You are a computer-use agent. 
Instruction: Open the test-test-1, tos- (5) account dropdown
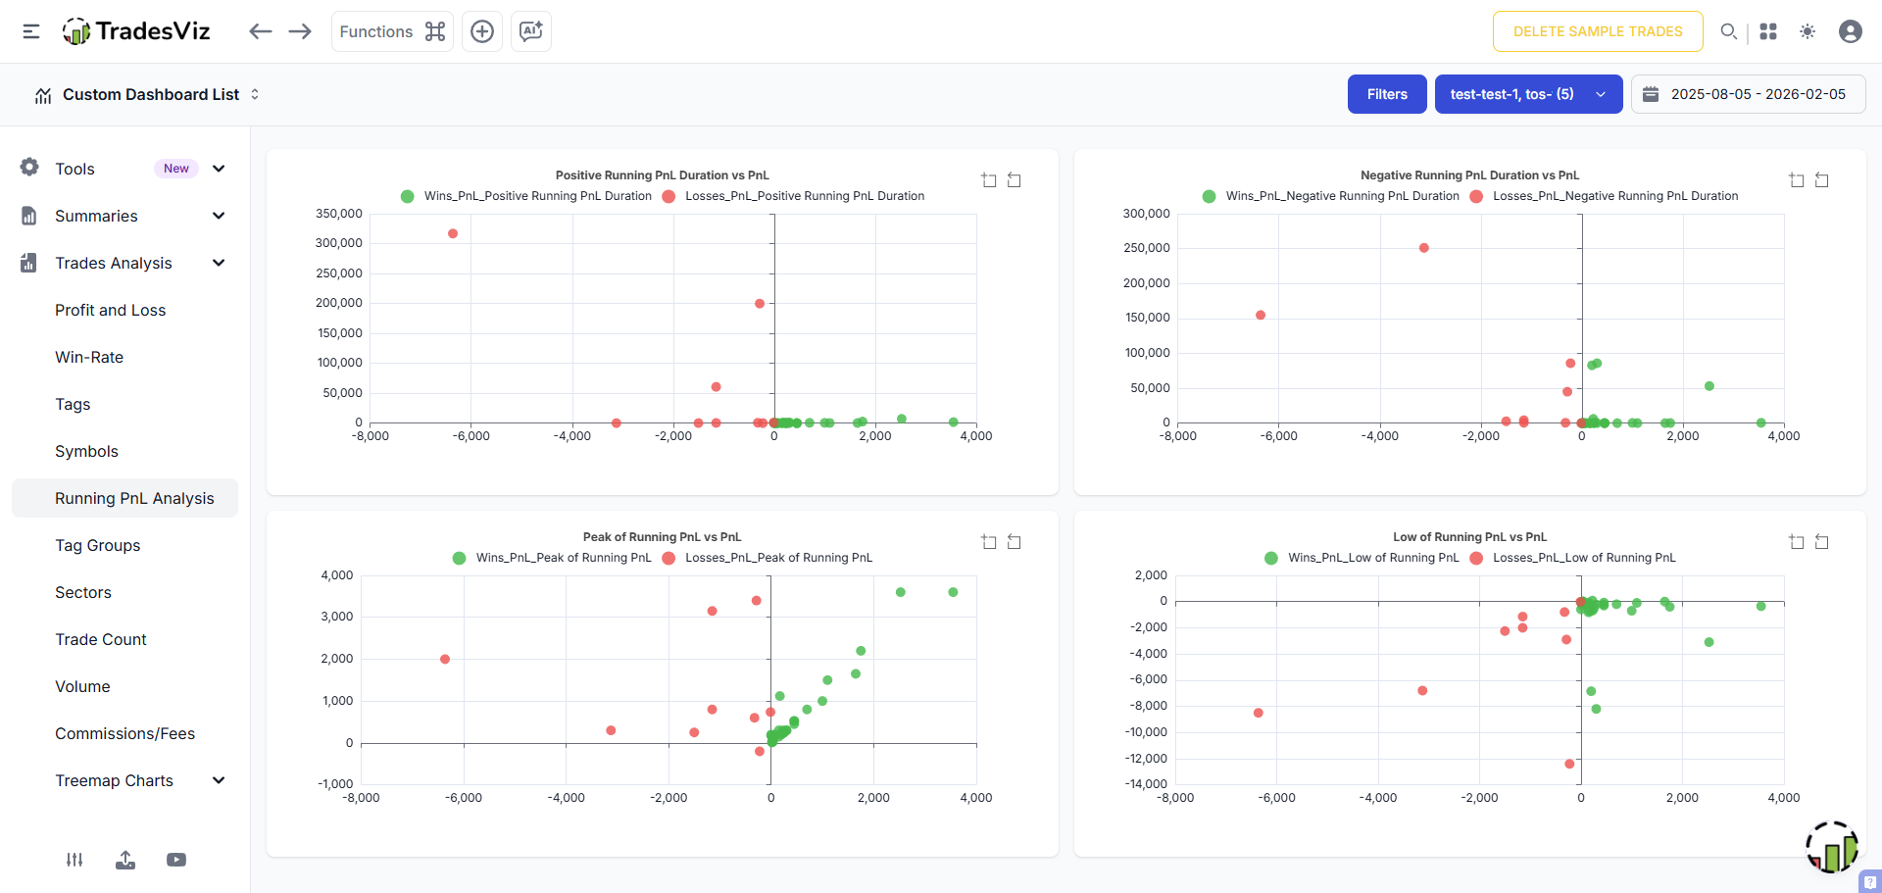(x=1528, y=94)
